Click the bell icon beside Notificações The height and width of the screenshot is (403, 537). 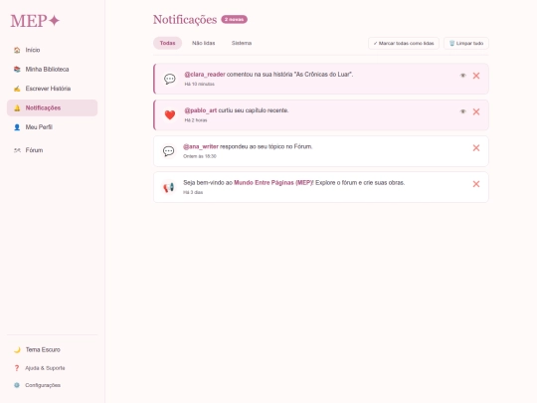[17, 107]
